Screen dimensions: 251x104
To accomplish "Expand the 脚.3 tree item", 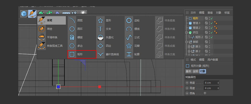I will (189, 47).
